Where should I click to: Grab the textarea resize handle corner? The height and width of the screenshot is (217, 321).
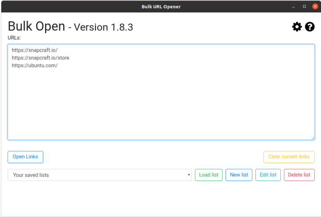click(313, 138)
